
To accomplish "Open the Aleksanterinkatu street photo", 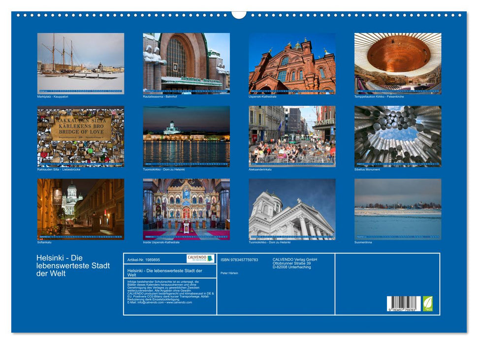I will click(292, 136).
